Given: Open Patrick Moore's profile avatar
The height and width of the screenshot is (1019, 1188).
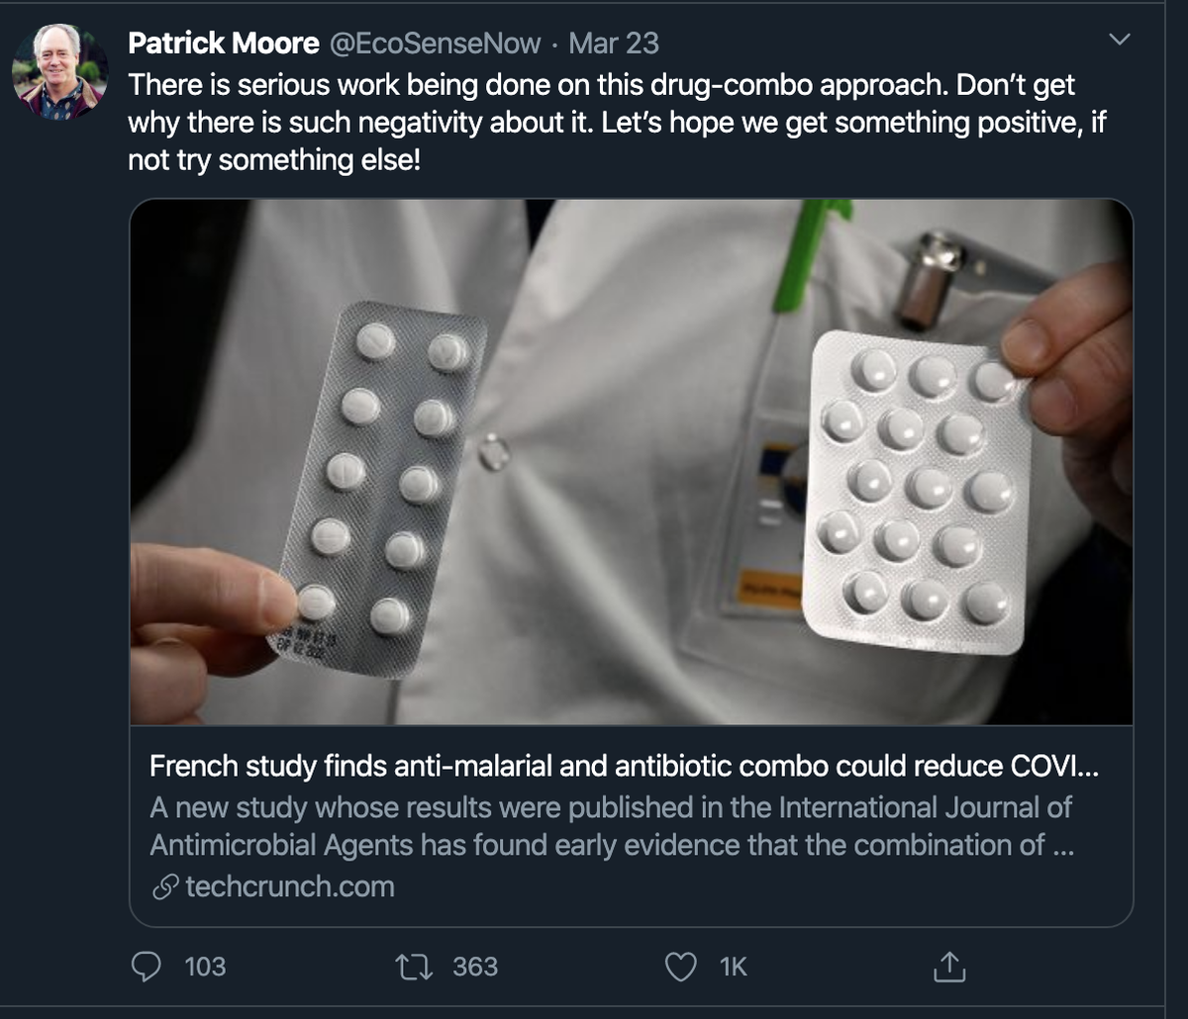Looking at the screenshot, I should (59, 71).
